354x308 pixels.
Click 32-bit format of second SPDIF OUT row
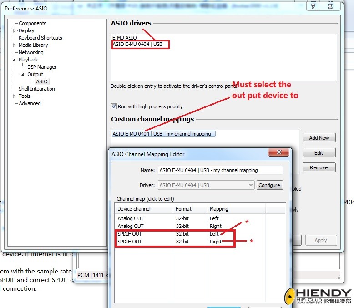pos(182,242)
